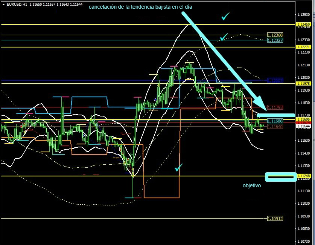Select the brown 1.11640 line label
315x245 pixels.
tap(275, 127)
